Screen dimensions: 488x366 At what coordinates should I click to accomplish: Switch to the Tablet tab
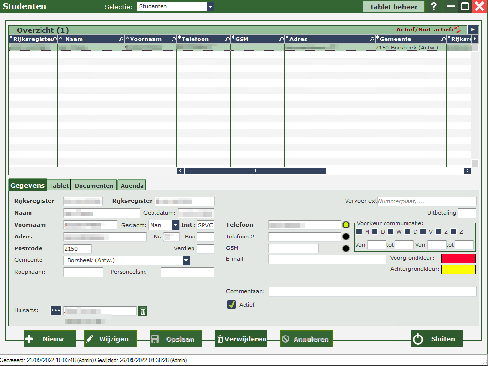[x=59, y=186]
